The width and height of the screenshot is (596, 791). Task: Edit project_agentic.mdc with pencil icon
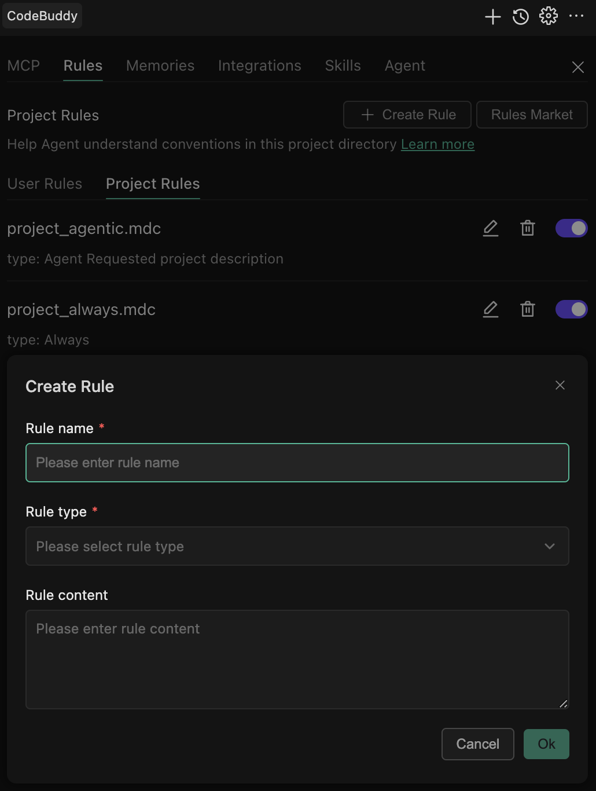coord(491,228)
